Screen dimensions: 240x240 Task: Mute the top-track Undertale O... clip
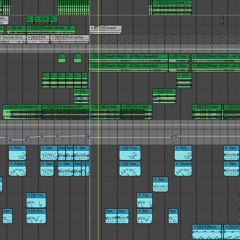click(160, 3)
